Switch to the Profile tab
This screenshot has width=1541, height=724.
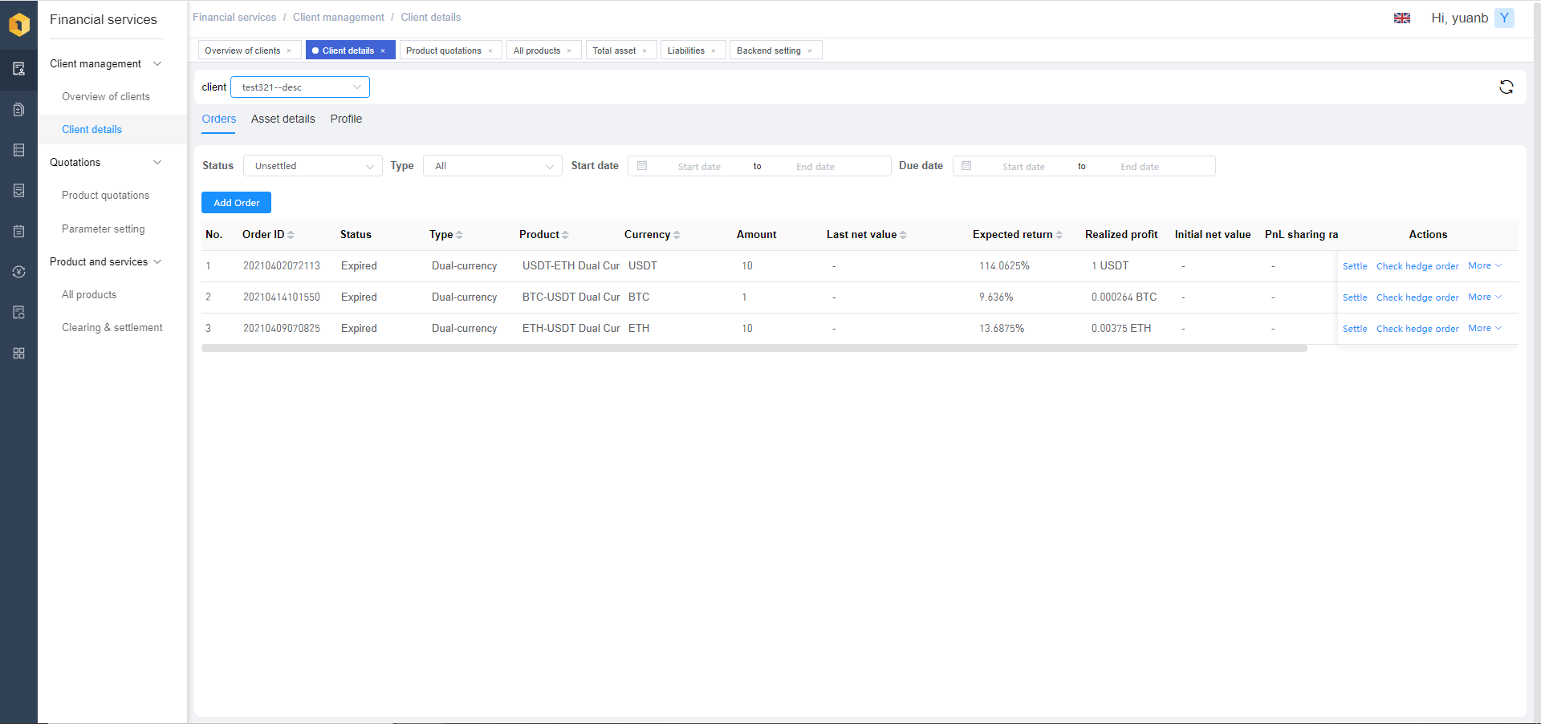[x=346, y=119]
